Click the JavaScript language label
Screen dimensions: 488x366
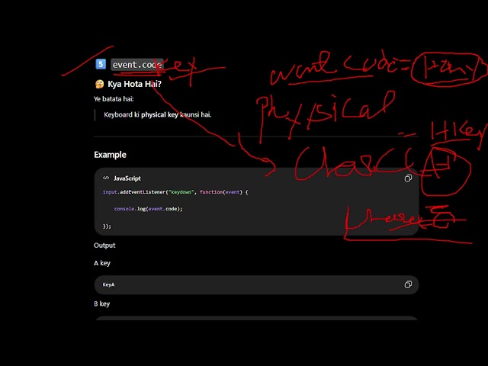pyautogui.click(x=127, y=178)
